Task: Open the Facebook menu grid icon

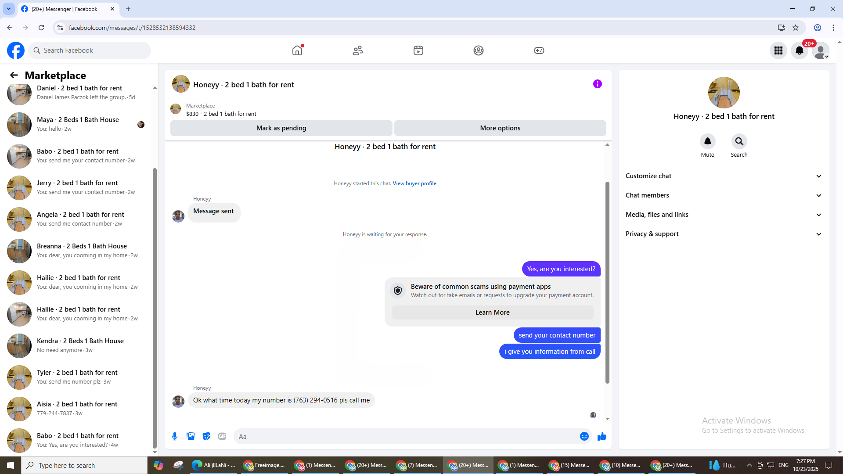Action: point(778,50)
